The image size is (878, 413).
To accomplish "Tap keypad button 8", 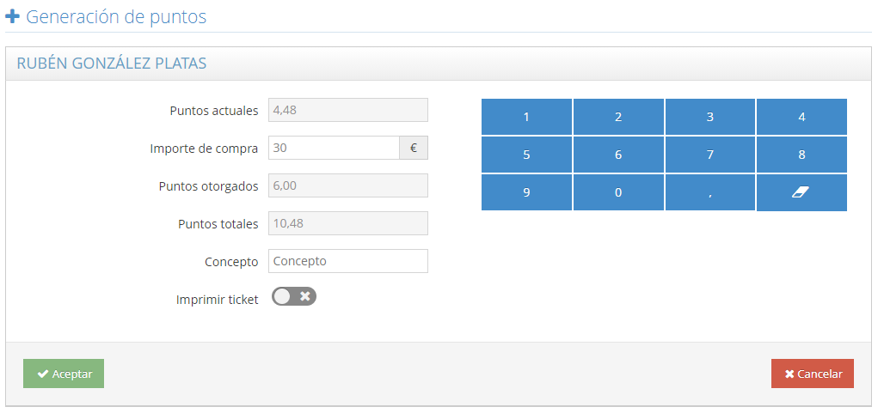I will (801, 155).
